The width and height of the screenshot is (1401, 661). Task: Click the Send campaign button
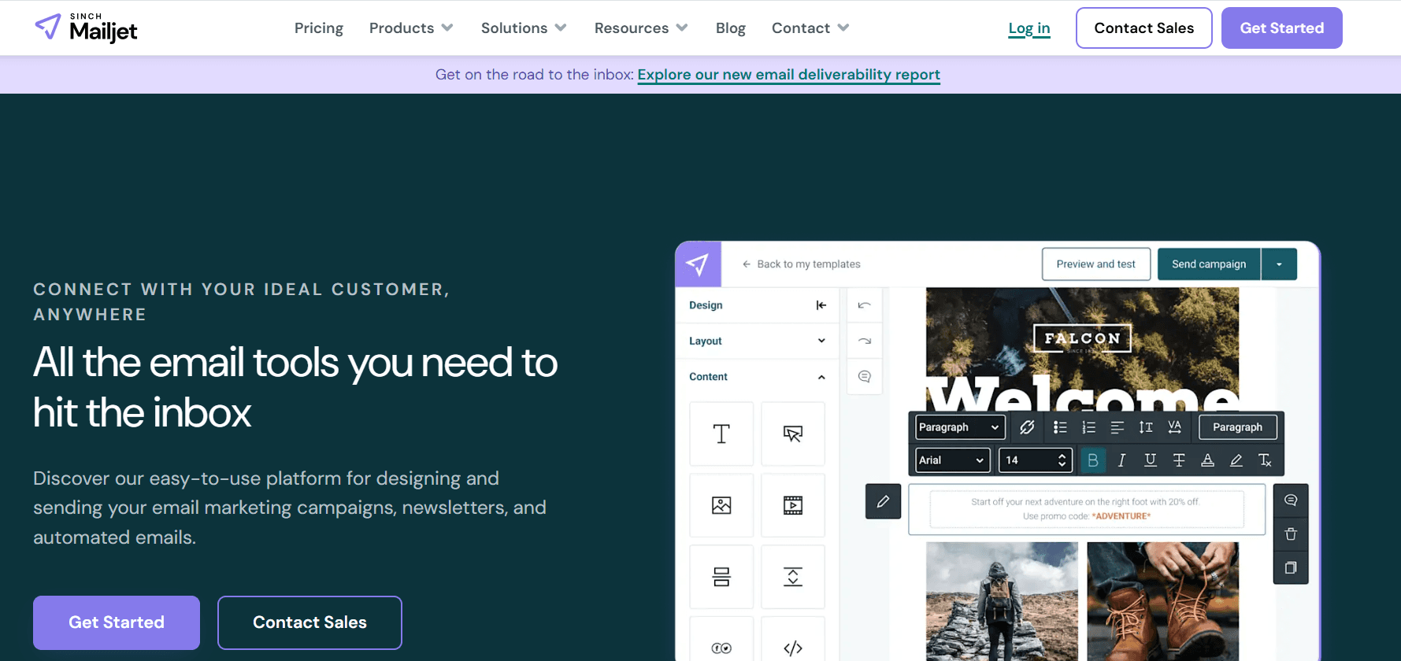[x=1209, y=264]
